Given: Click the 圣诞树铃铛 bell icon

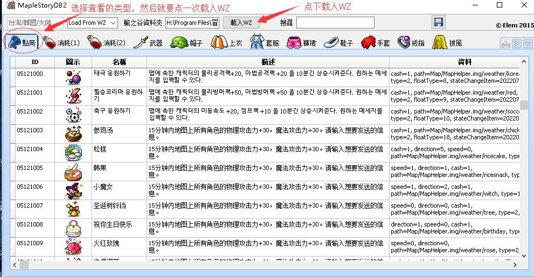Looking at the screenshot, I should point(73,209).
